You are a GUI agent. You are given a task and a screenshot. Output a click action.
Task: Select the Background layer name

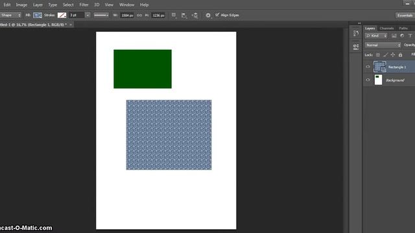coord(395,80)
